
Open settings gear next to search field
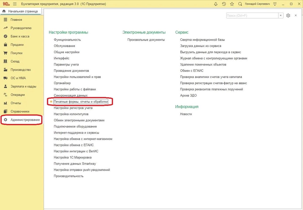[288, 16]
